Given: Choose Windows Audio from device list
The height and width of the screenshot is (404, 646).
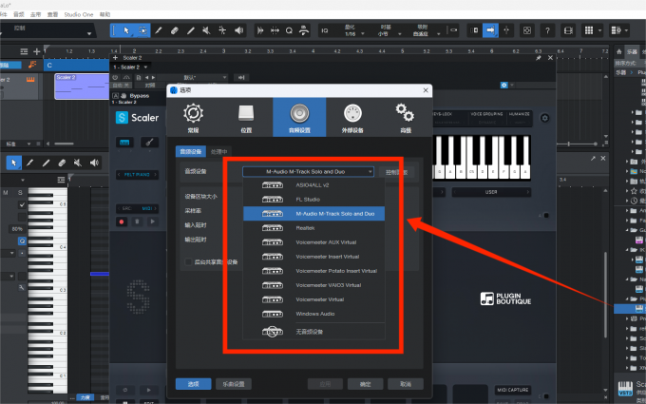Looking at the screenshot, I should [315, 313].
